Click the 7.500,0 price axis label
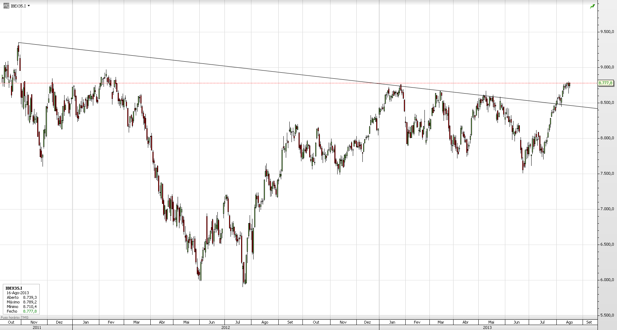Screen dimensions: 617x330 click(x=607, y=174)
